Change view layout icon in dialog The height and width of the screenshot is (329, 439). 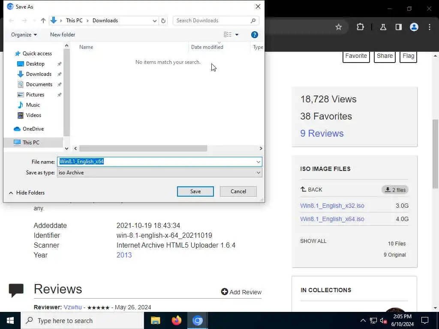coord(228,34)
